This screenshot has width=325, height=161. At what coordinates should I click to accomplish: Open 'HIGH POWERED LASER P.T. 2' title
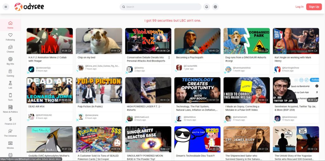[x=145, y=108]
